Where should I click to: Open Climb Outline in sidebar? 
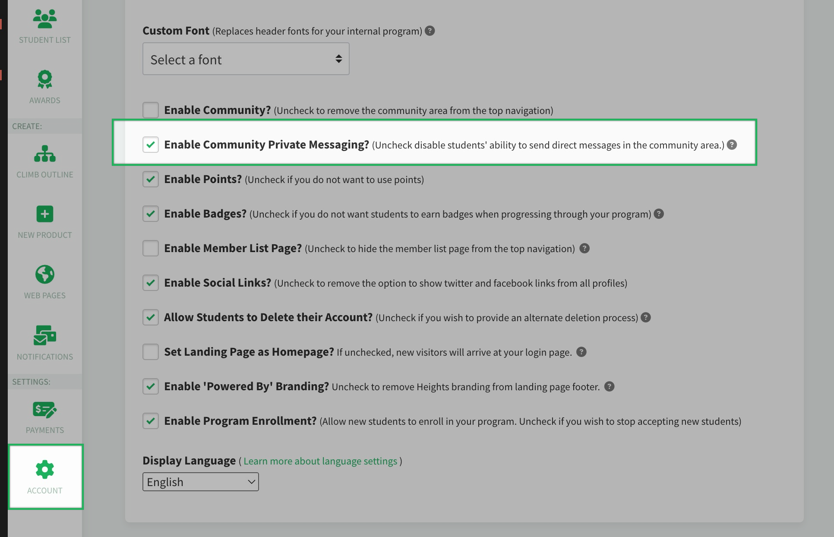pyautogui.click(x=45, y=154)
